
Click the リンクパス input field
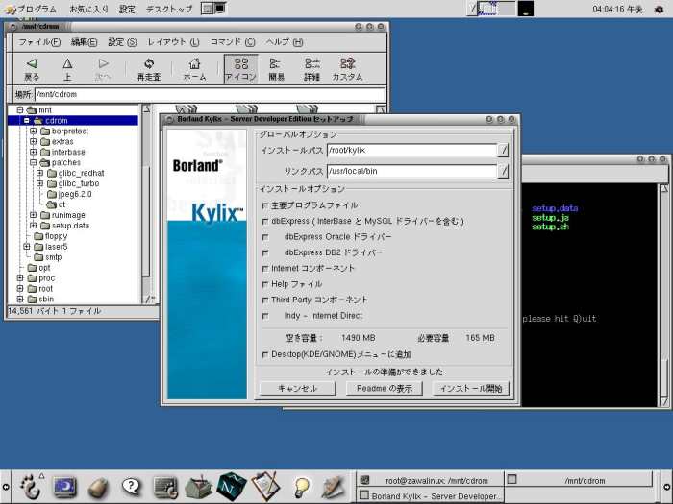click(x=412, y=171)
